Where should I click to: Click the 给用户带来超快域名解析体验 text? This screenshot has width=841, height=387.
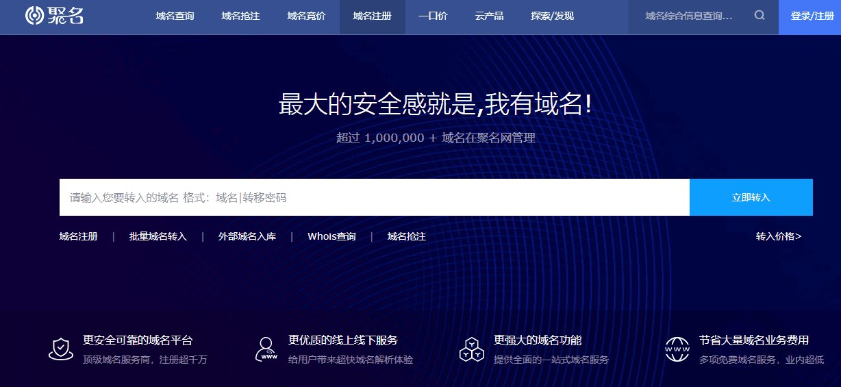click(351, 360)
